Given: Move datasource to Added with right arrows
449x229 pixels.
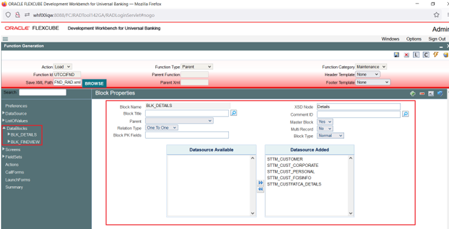Looking at the screenshot, I should [261, 183].
